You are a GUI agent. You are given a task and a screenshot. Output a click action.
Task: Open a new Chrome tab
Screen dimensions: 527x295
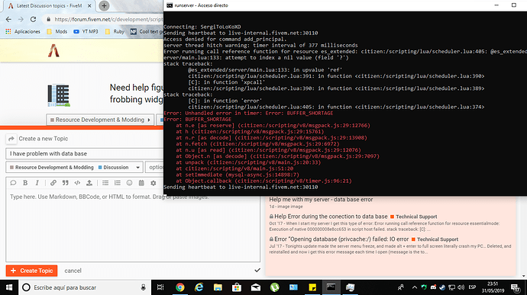pyautogui.click(x=104, y=5)
